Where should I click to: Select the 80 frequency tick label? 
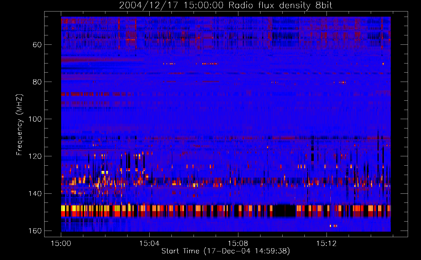pyautogui.click(x=37, y=82)
